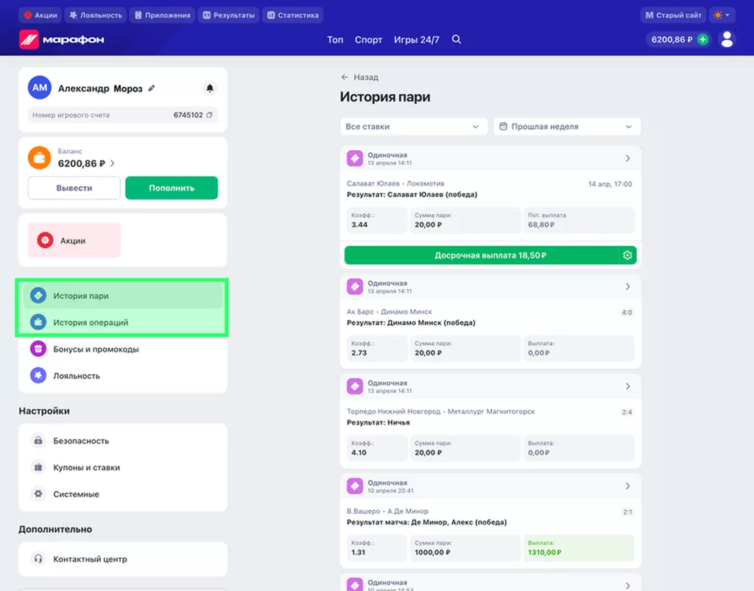Open user profile avatar icon in header
Viewport: 754px width, 591px height.
click(x=727, y=40)
